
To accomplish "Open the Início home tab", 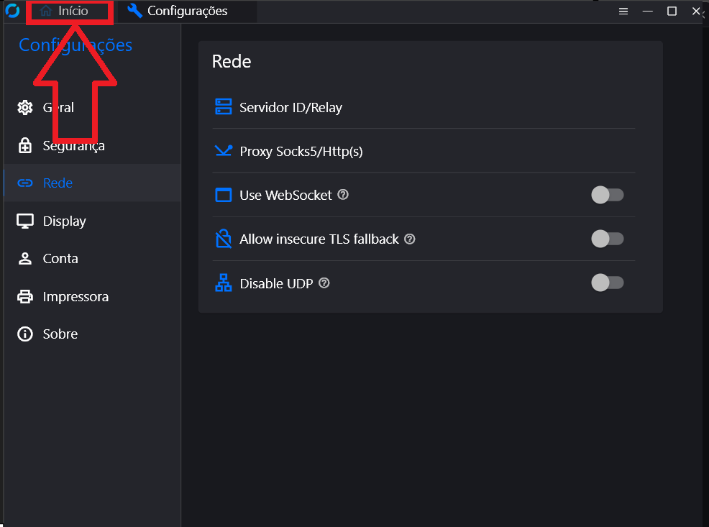I will tap(66, 12).
